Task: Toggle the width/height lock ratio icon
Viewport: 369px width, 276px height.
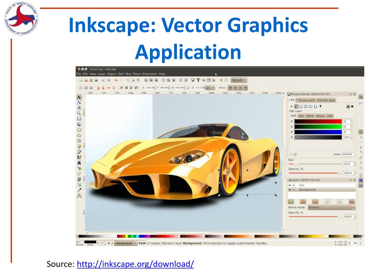Action: (x=188, y=88)
